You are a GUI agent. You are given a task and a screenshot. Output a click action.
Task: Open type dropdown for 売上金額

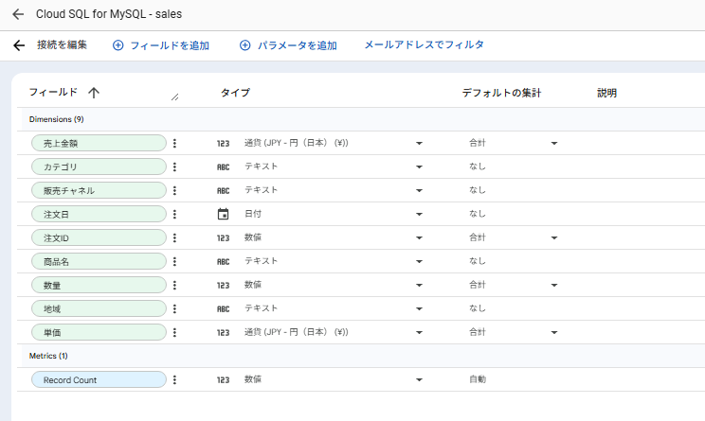point(419,143)
